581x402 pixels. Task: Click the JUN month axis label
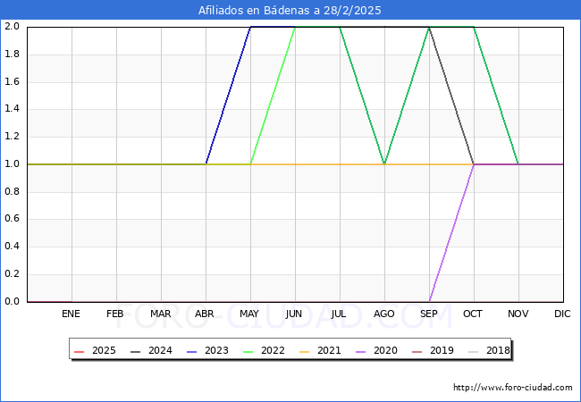[294, 314]
